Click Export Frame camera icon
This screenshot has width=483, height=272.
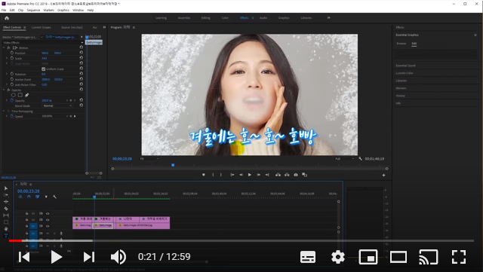click(296, 175)
